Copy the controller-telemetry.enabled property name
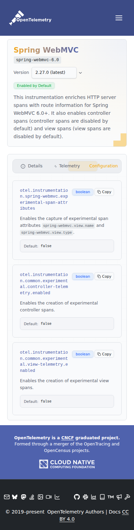This screenshot has width=134, height=530. pyautogui.click(x=104, y=276)
